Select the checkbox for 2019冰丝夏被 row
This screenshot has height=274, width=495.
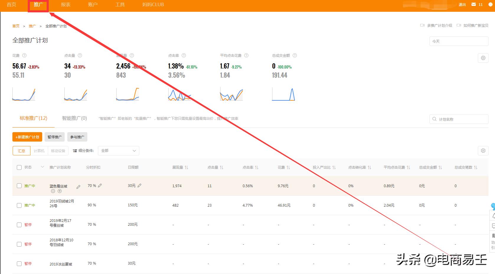pyautogui.click(x=19, y=264)
